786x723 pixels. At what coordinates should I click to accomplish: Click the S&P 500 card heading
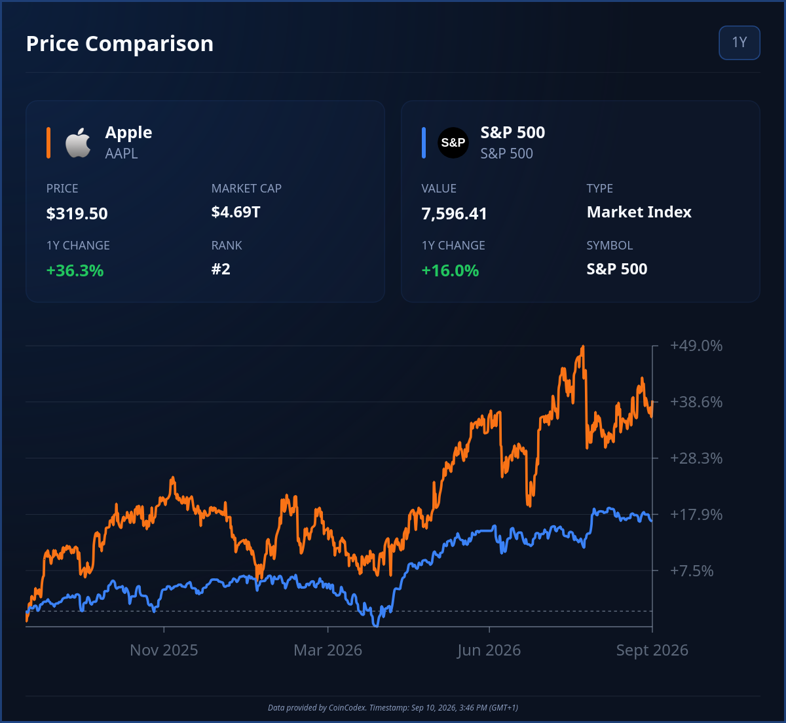pyautogui.click(x=513, y=132)
